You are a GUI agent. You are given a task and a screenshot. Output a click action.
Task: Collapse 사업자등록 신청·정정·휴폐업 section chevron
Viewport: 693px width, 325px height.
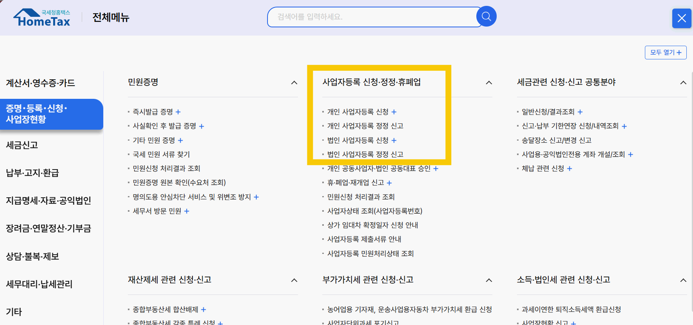tap(489, 82)
